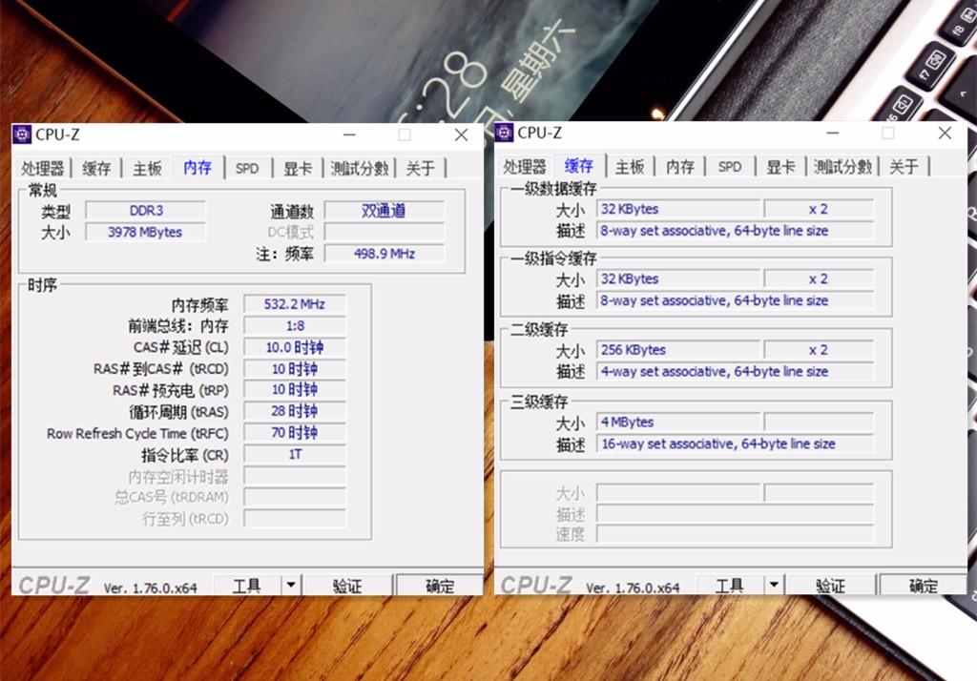Select the 关于 tab in the cache window
This screenshot has height=681, width=977.
[904, 167]
